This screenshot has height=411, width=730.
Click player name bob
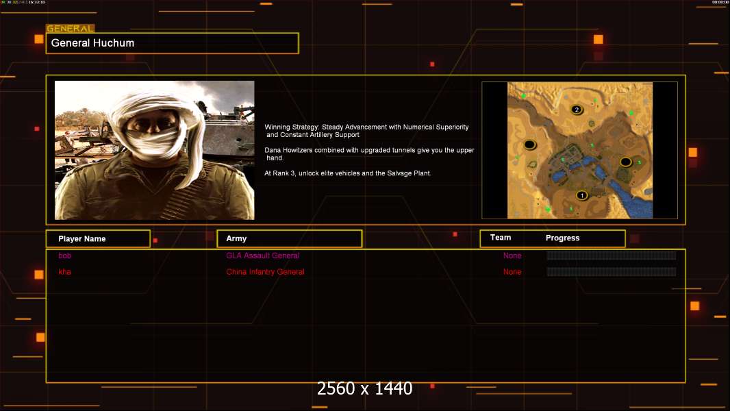pyautogui.click(x=64, y=256)
